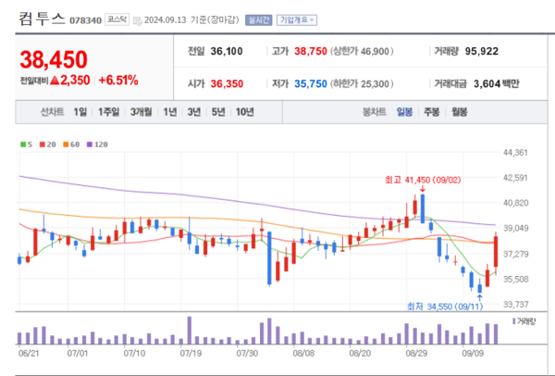Click the long blue candlestick after 07/30
555x376 pixels.
point(269,258)
